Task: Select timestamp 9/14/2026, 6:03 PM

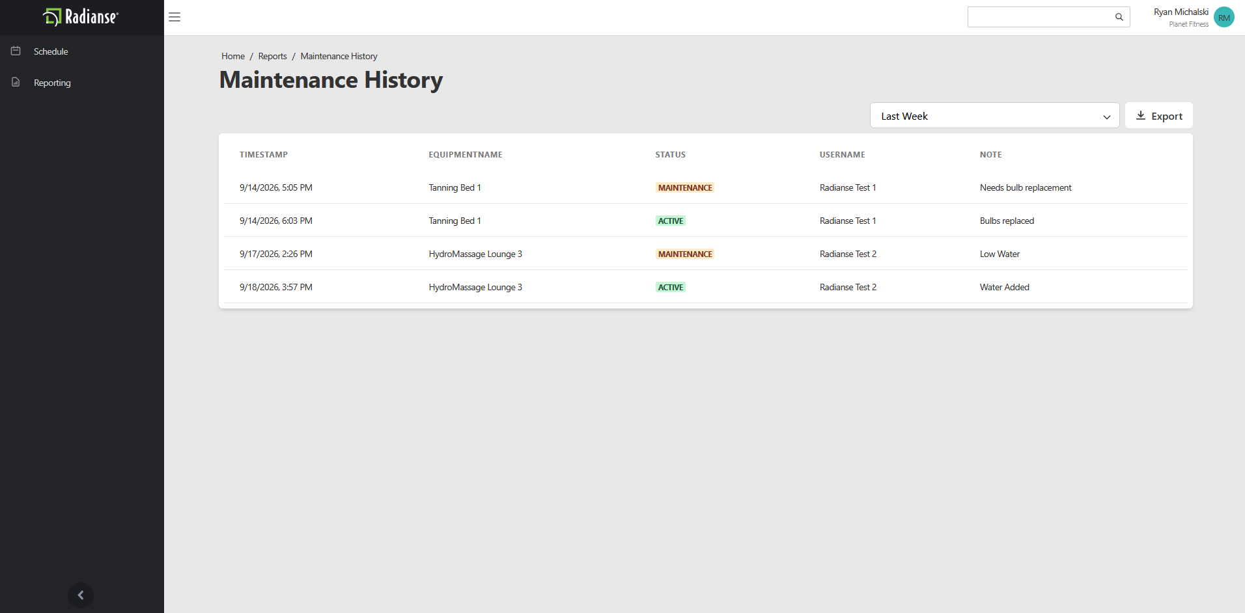Action: 276,221
